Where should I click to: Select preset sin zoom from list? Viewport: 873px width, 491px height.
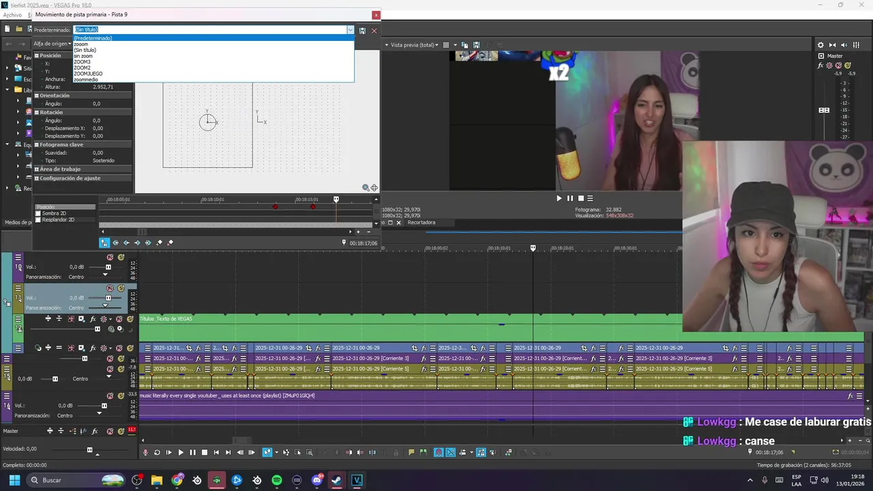(x=214, y=56)
